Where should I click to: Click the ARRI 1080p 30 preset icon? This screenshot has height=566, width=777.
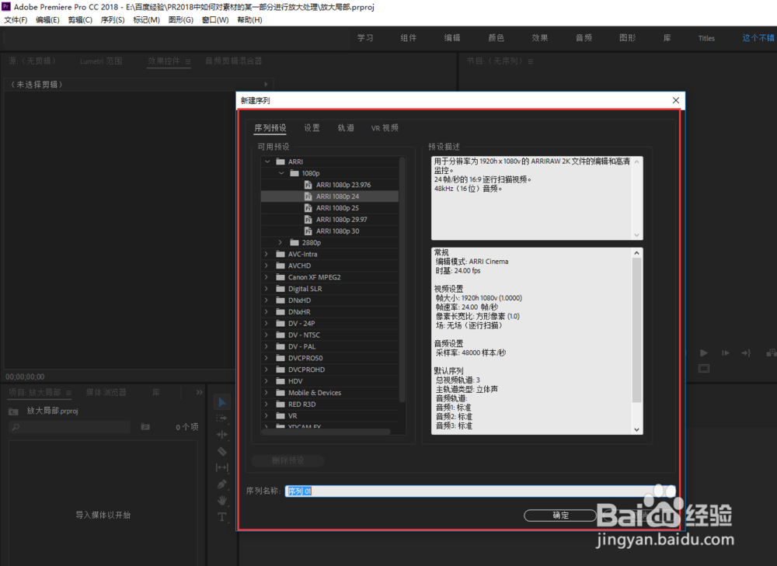tap(308, 231)
